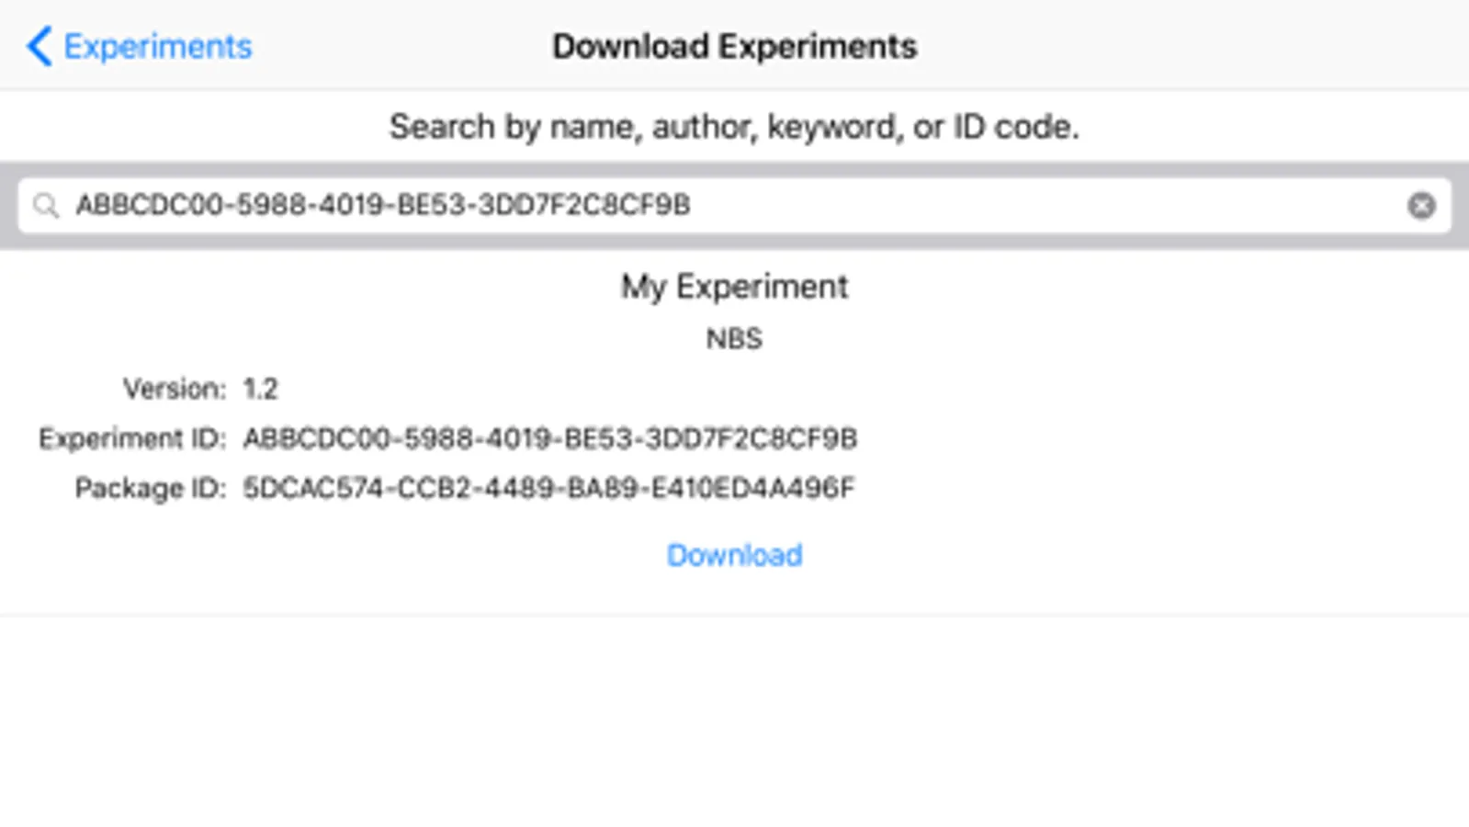Image resolution: width=1469 pixels, height=827 pixels.
Task: Click the NBS author name
Action: pyautogui.click(x=734, y=338)
